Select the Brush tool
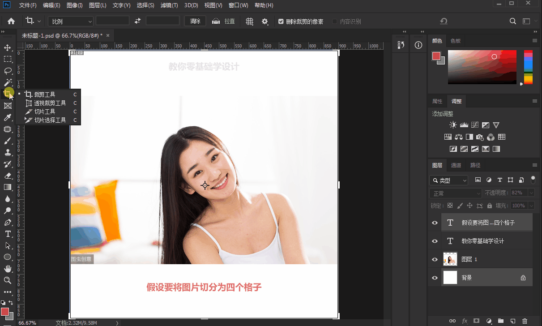542x326 pixels. tap(8, 141)
